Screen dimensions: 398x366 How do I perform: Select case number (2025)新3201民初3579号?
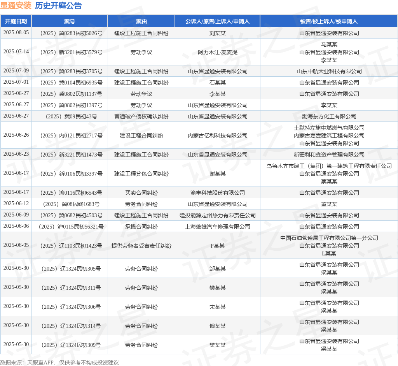click(x=70, y=52)
